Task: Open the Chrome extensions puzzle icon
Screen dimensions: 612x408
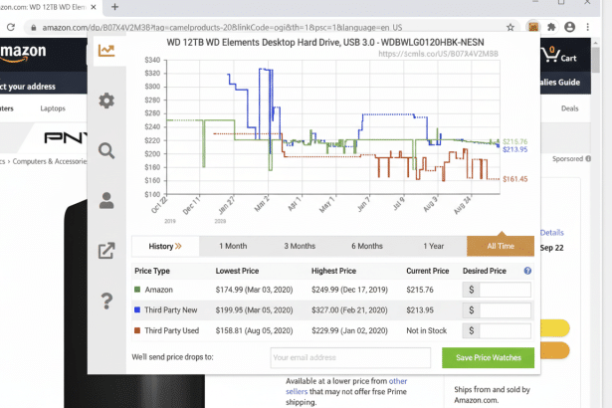Action: pos(551,27)
